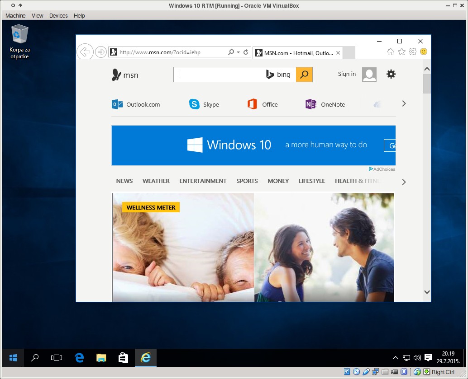Go to the MONEY section
Image resolution: width=468 pixels, height=379 pixels.
coord(278,181)
